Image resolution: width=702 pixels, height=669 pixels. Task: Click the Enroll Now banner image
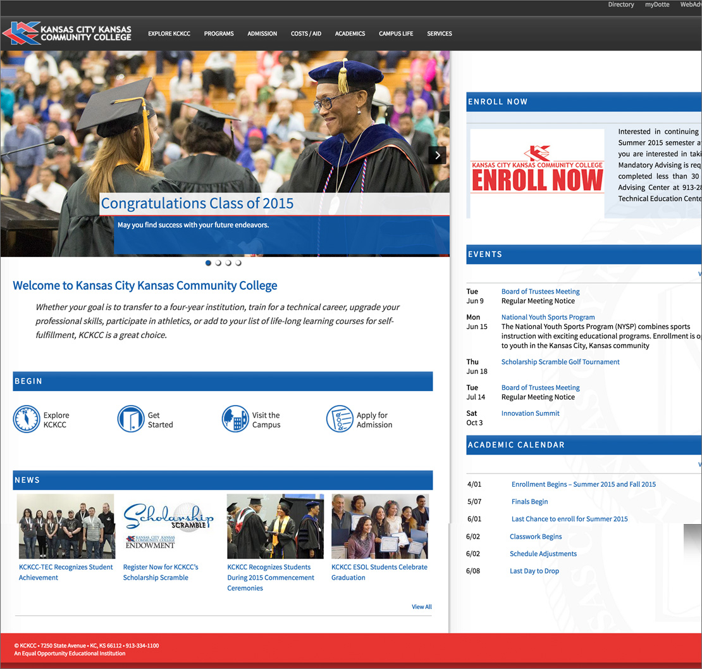click(537, 173)
